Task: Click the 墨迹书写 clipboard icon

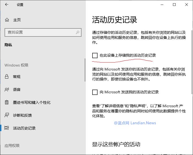Action: (x=7, y=102)
